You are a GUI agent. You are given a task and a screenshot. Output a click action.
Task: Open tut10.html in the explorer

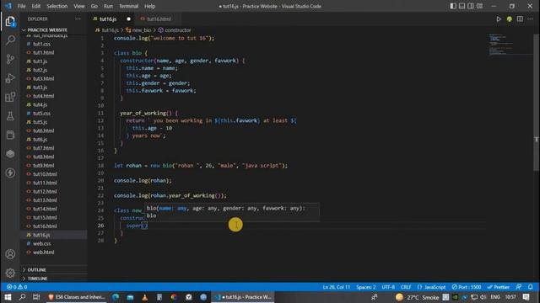pyautogui.click(x=45, y=174)
